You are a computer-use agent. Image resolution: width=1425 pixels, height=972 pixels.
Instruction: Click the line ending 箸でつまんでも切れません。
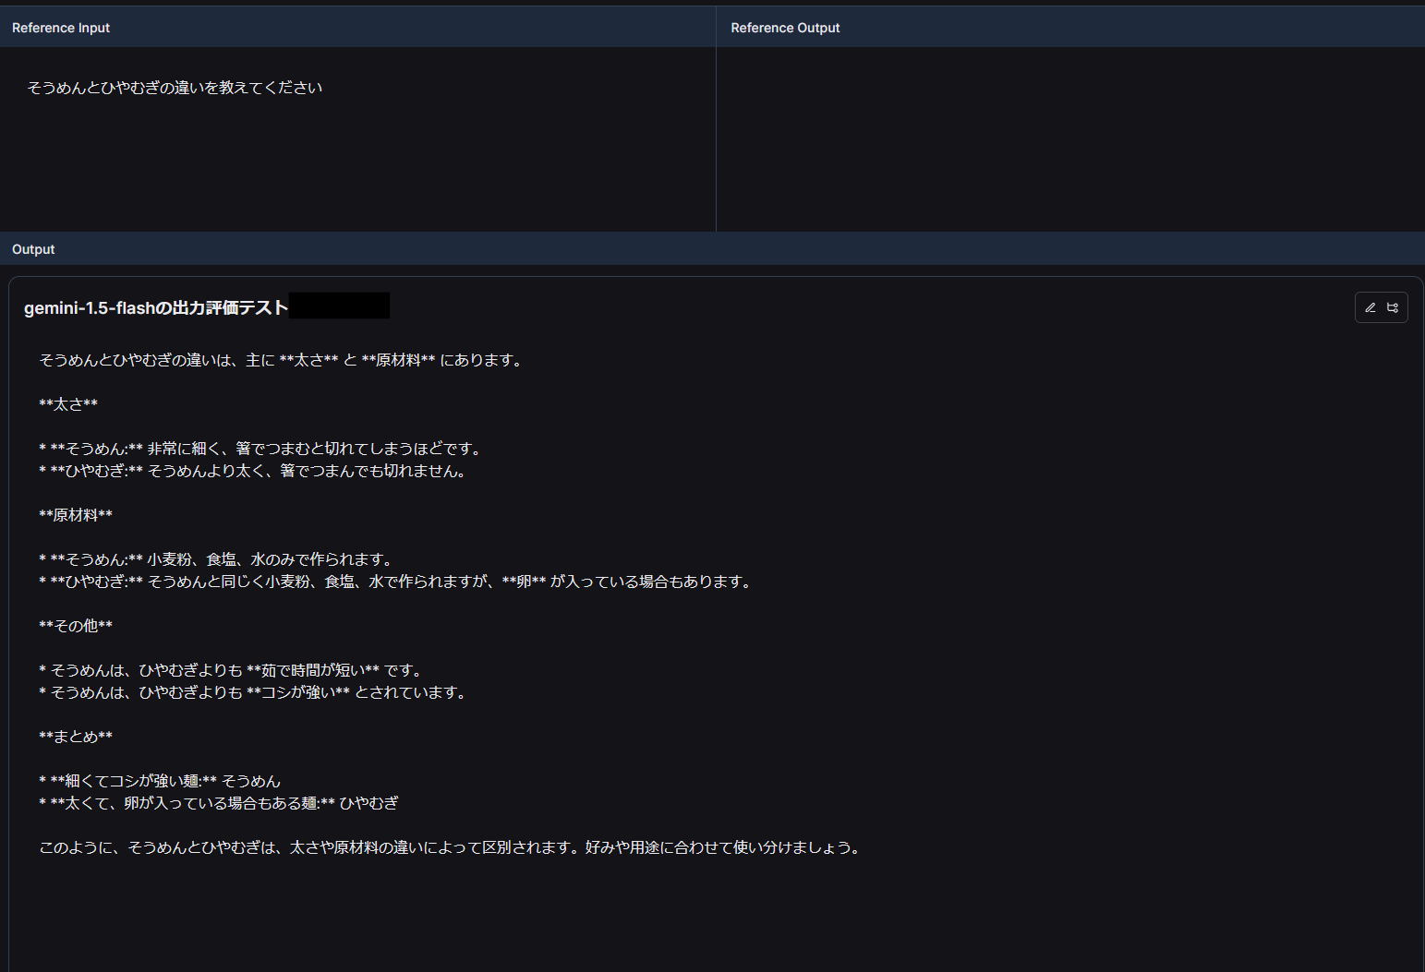point(254,471)
